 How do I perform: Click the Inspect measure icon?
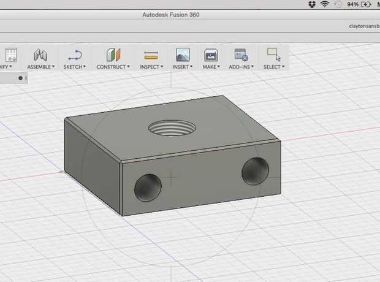pos(151,55)
